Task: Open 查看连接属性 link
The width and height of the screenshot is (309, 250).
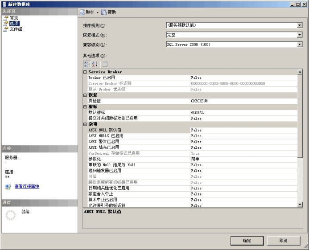Action: (27, 186)
